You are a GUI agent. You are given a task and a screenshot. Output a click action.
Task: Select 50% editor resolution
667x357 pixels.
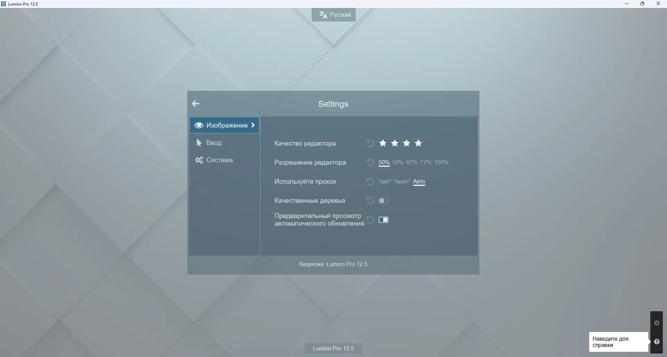(x=384, y=162)
